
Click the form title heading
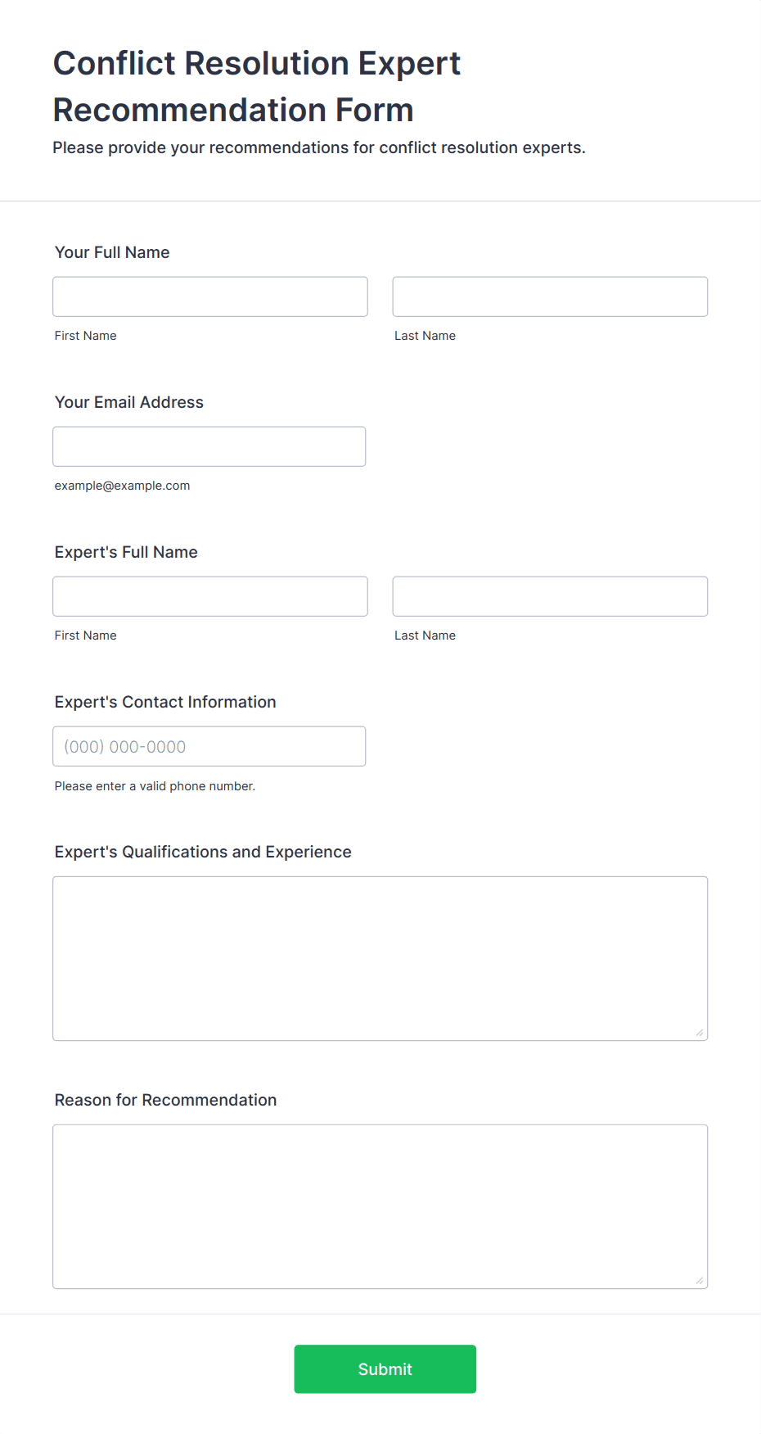coord(257,86)
